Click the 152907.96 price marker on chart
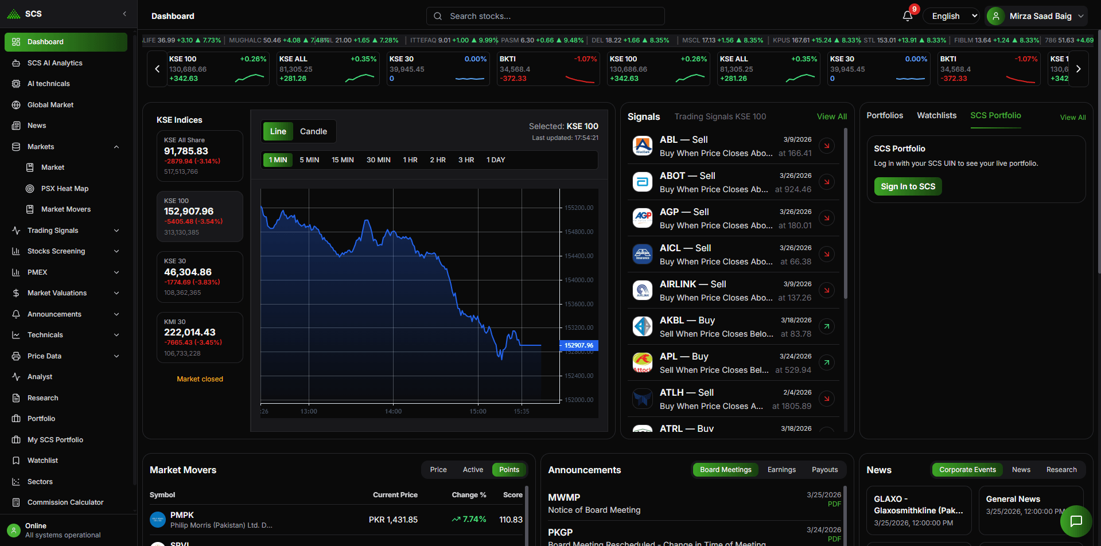1101x546 pixels. tap(578, 345)
